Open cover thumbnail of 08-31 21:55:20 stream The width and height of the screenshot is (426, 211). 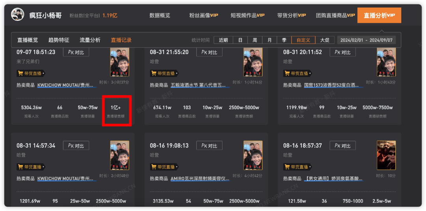[x=253, y=62]
